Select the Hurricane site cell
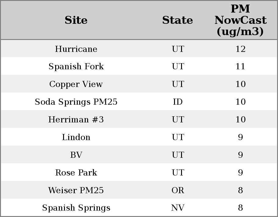Image resolution: width=278 pixels, height=217 pixels. (76, 49)
